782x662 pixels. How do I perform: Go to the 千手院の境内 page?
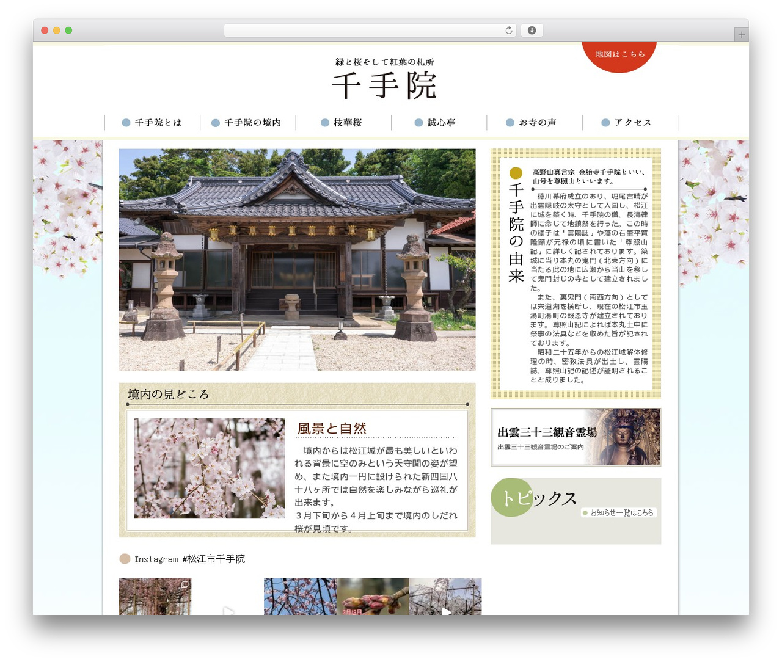pos(247,123)
